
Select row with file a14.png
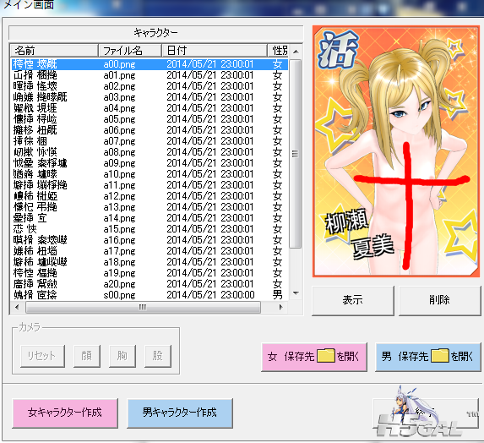(150, 218)
